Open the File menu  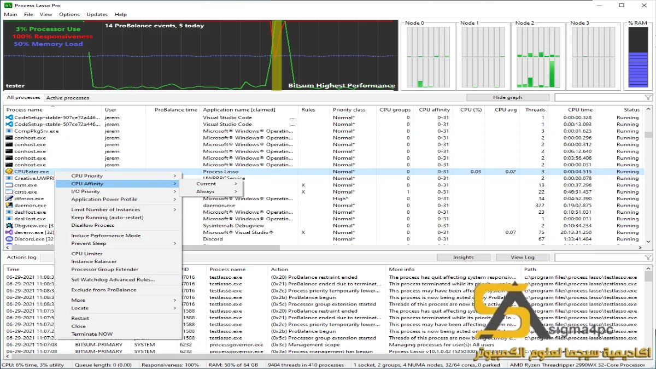tap(28, 15)
